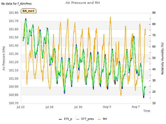Click the 100.70 pressure tick label
Viewport: 166px width, 124px height.
pos(14,103)
